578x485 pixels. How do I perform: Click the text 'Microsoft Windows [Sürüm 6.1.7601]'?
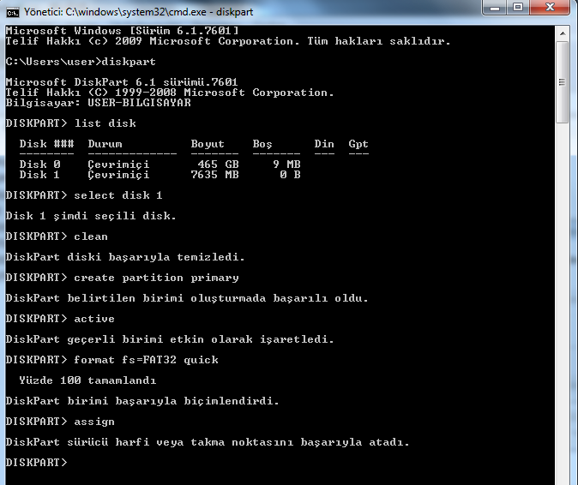123,31
